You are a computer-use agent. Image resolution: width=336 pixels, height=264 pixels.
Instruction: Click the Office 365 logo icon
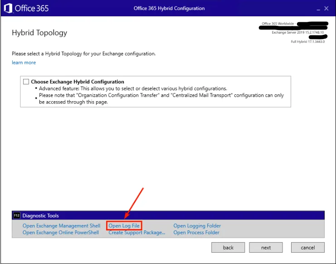8,8
